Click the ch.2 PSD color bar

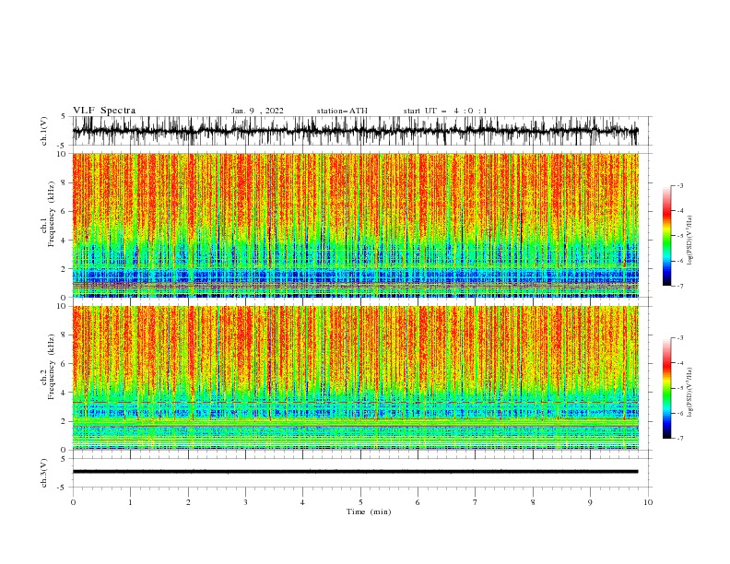666,388
